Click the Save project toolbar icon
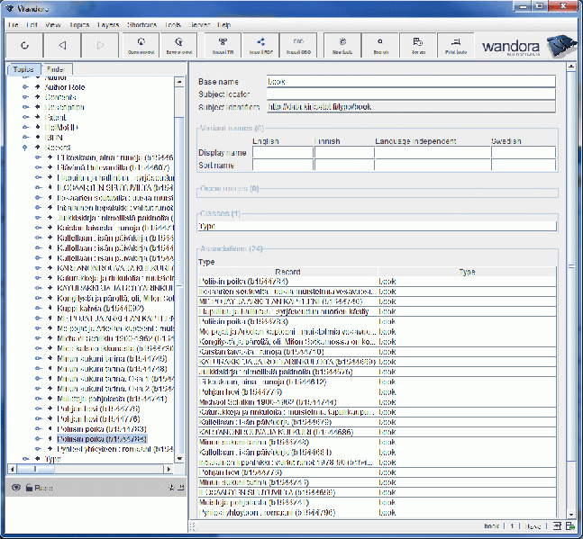Viewport: 583px width, 539px height. tap(184, 44)
